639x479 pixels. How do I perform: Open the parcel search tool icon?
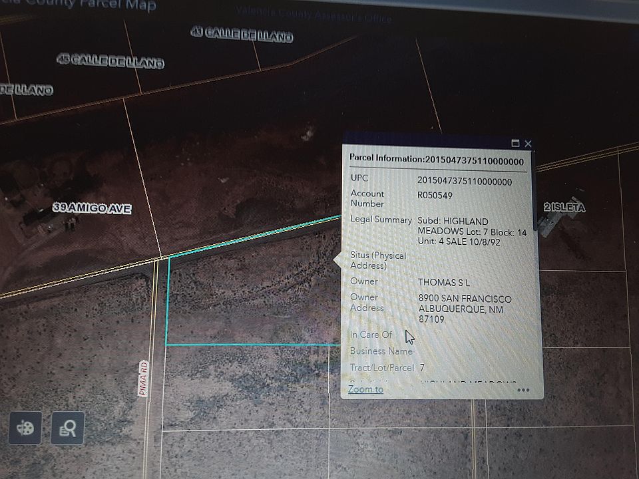click(68, 428)
